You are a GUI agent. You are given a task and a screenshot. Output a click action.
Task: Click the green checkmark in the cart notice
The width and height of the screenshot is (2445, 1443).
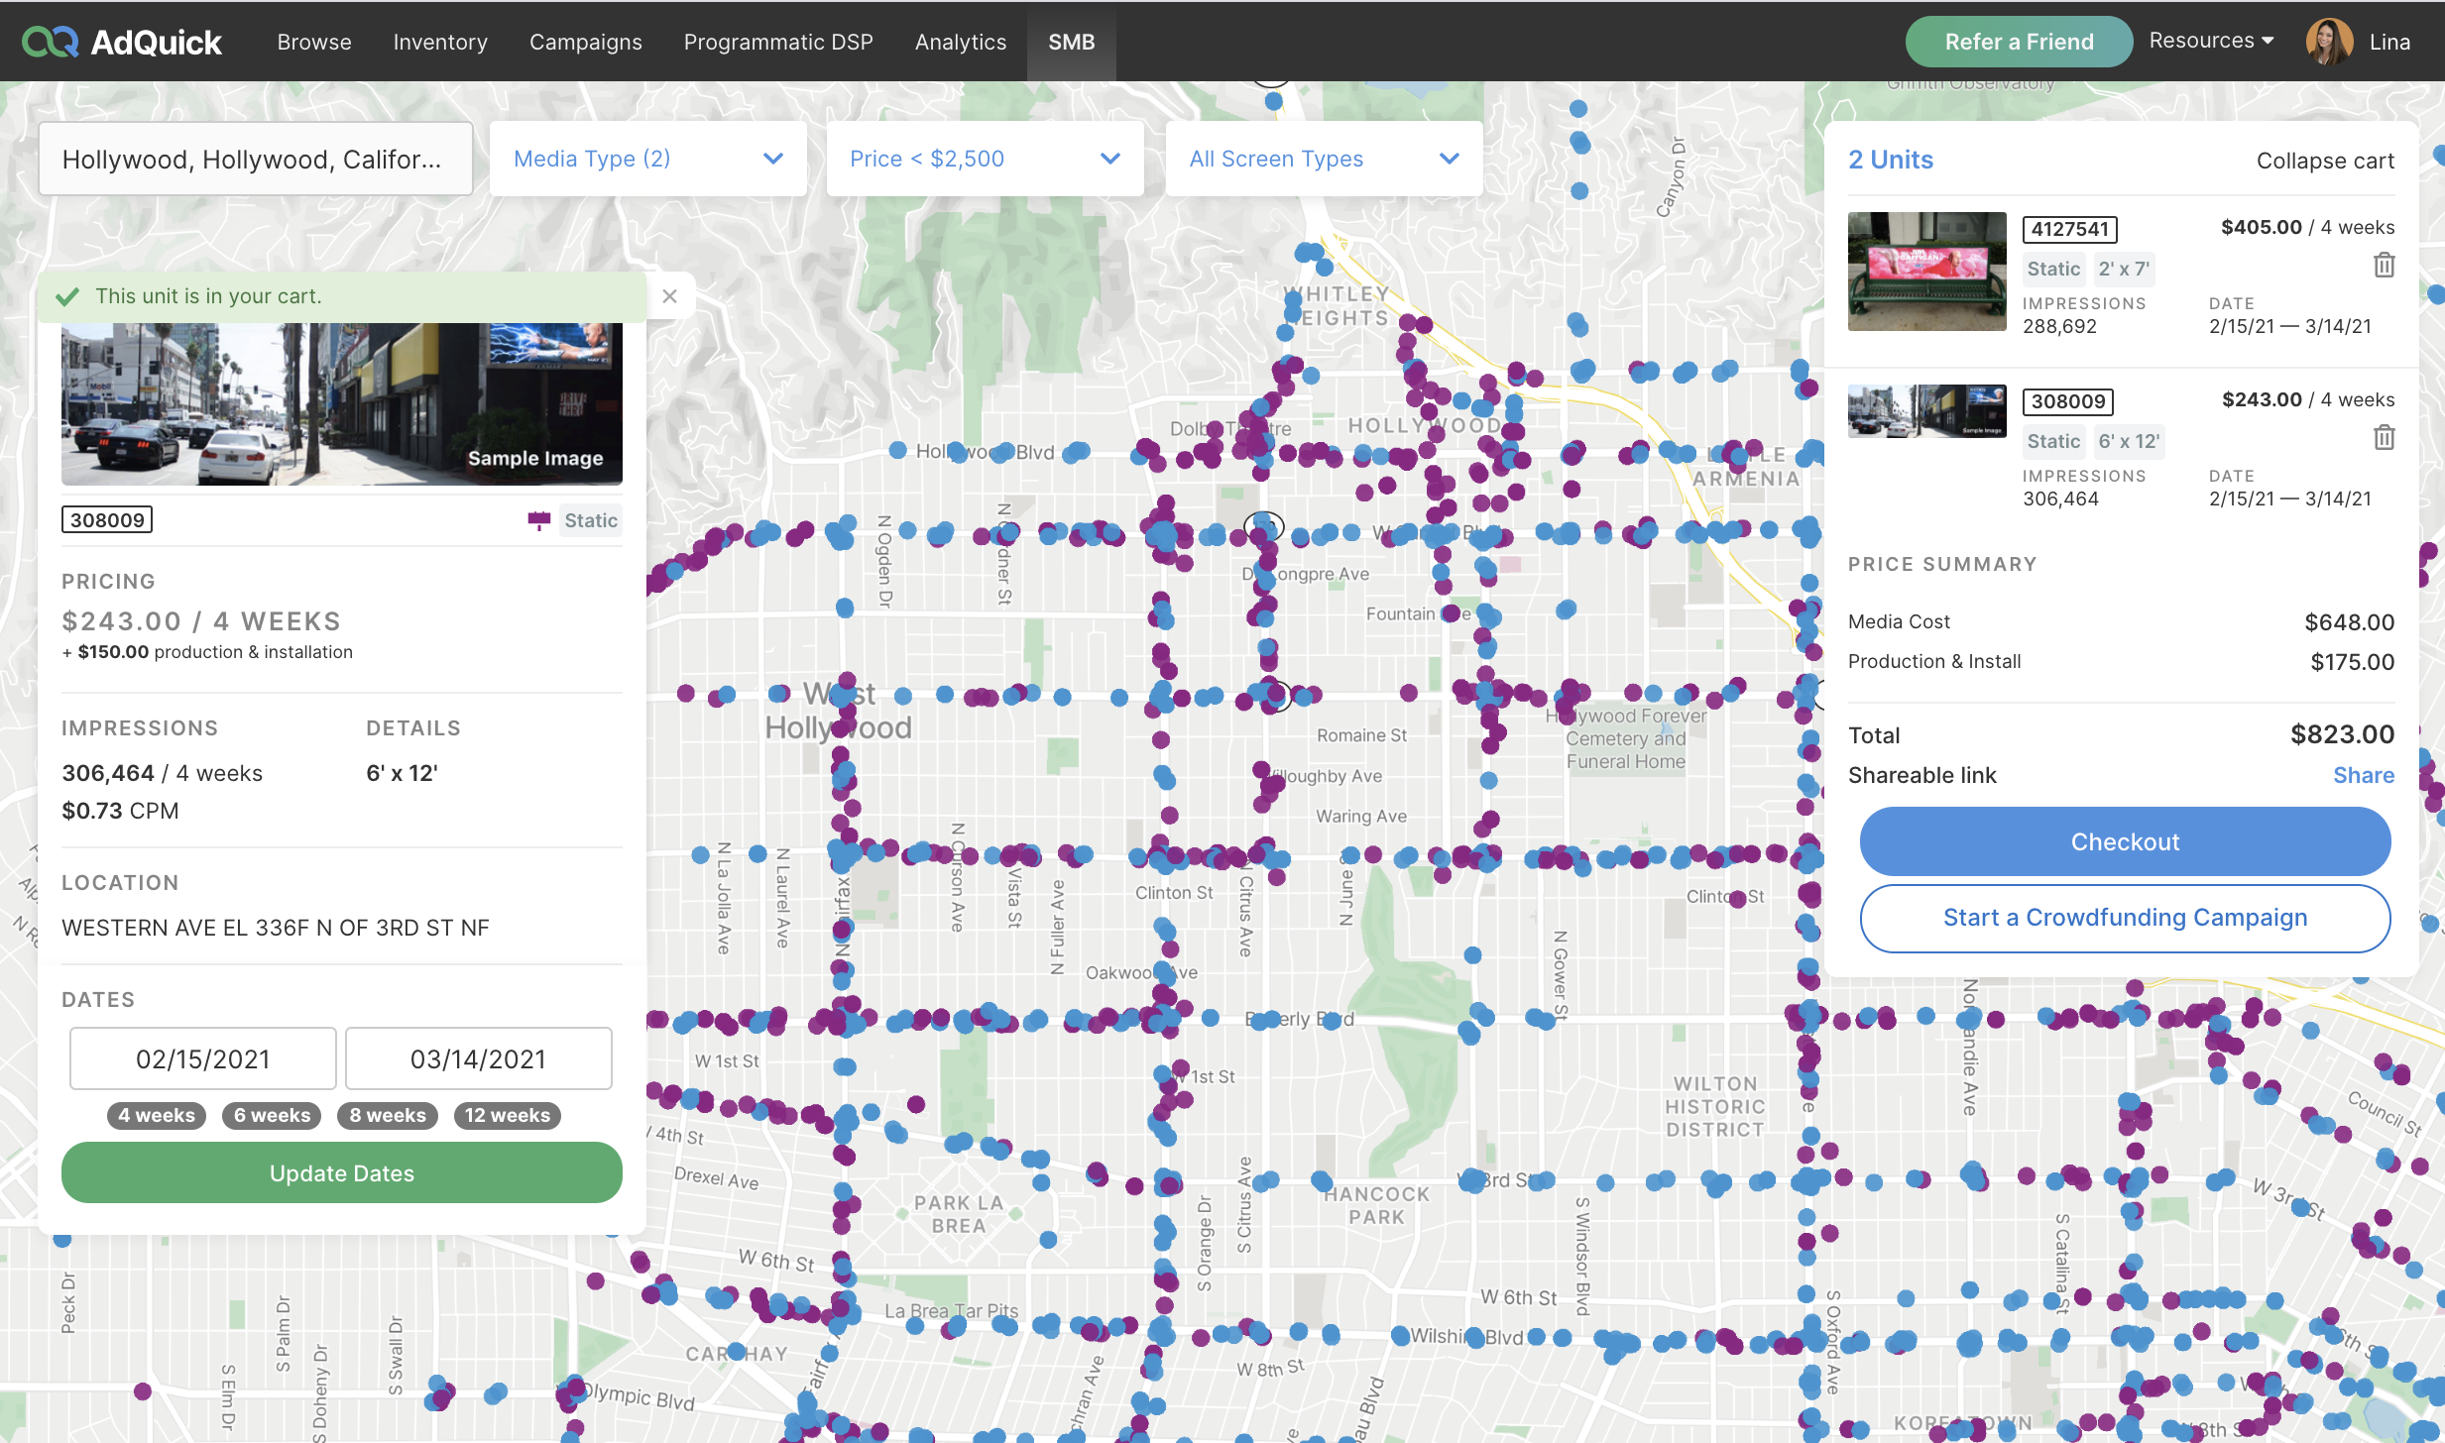67,296
